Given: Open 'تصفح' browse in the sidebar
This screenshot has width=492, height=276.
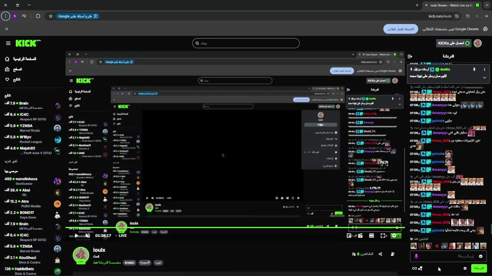Looking at the screenshot, I should pyautogui.click(x=13, y=69).
